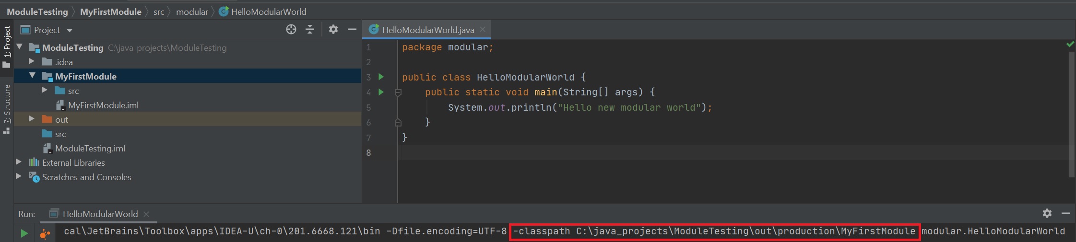Select the MyFirstModule.iml file
The image size is (1076, 242).
103,105
